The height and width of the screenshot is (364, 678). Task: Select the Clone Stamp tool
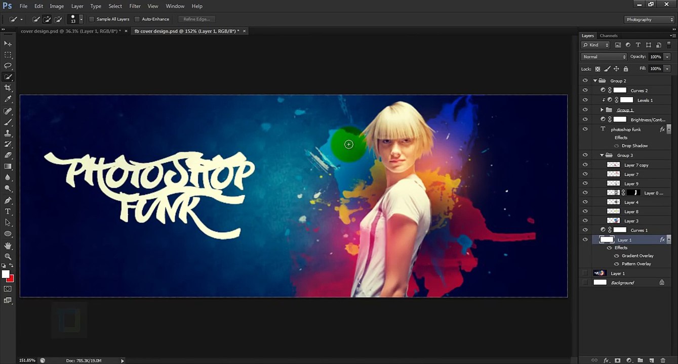8,133
